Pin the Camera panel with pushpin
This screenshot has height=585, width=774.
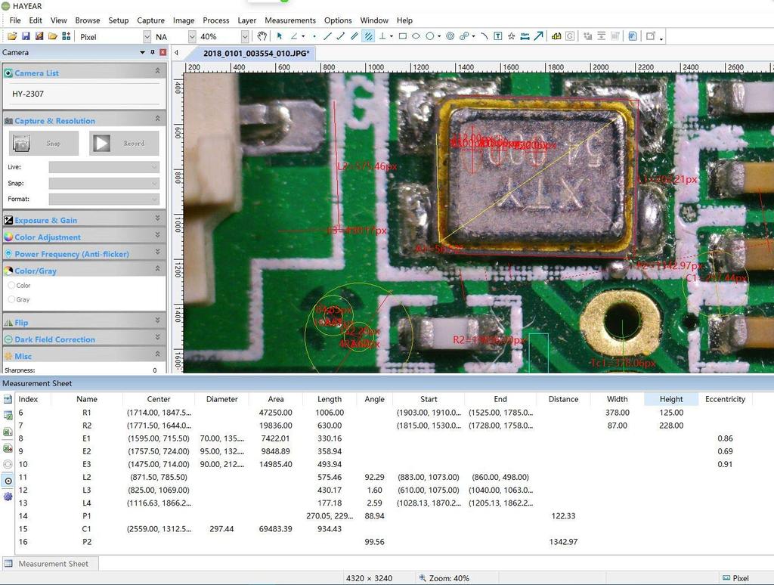[152, 52]
